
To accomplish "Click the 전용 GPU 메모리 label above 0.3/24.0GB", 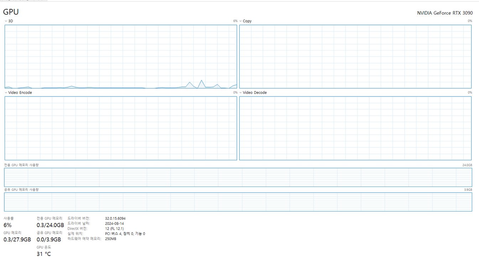I will (50, 218).
